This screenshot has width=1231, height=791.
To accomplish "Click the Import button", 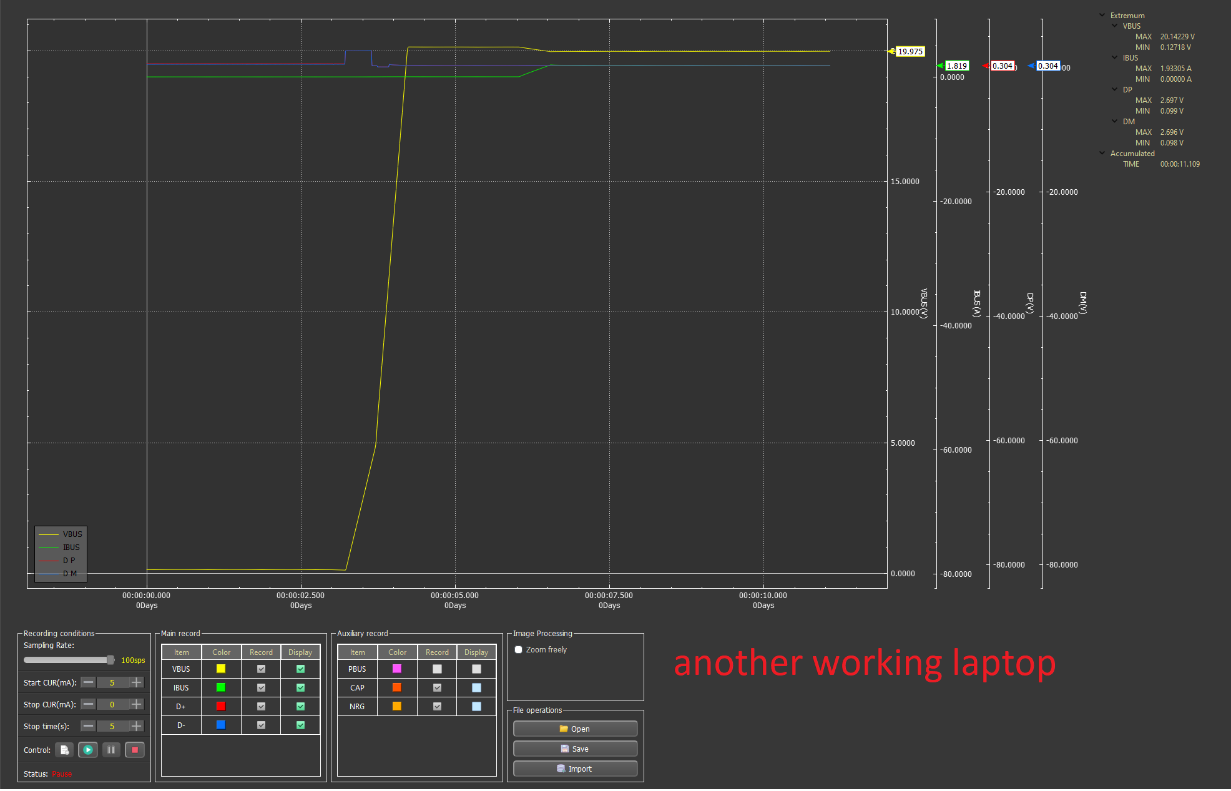I will point(575,769).
